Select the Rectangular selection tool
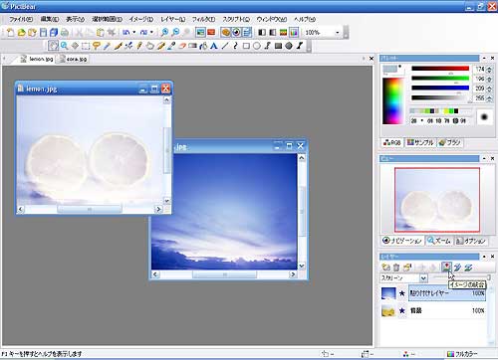 [86, 46]
